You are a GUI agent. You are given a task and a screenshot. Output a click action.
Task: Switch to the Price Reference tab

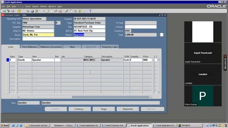pyautogui.click(x=30, y=47)
